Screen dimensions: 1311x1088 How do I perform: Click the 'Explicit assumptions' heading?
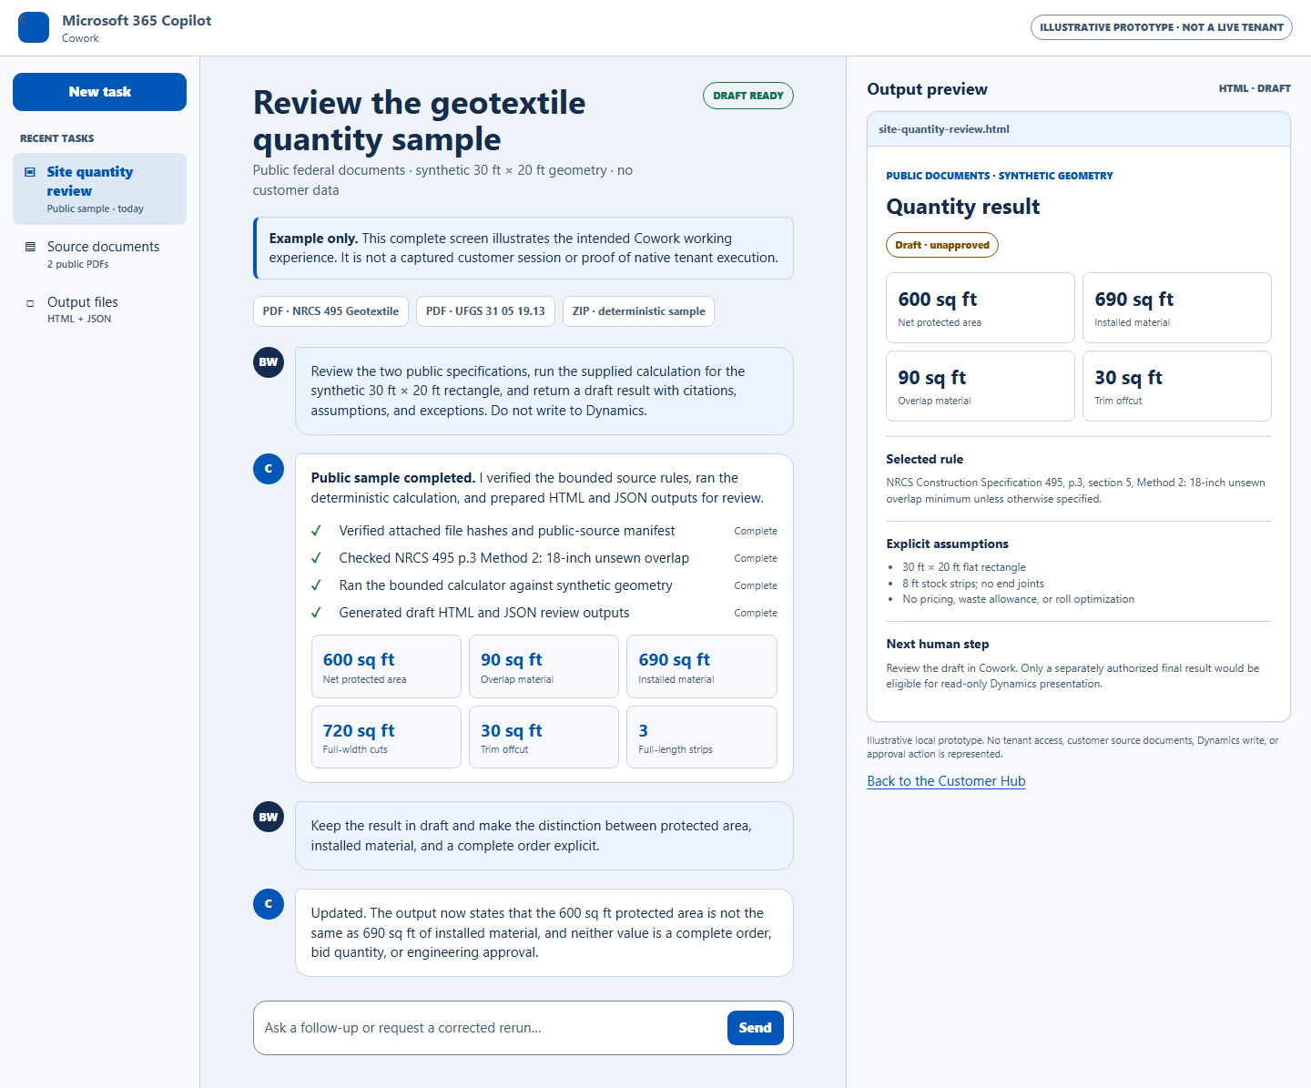pyautogui.click(x=947, y=544)
